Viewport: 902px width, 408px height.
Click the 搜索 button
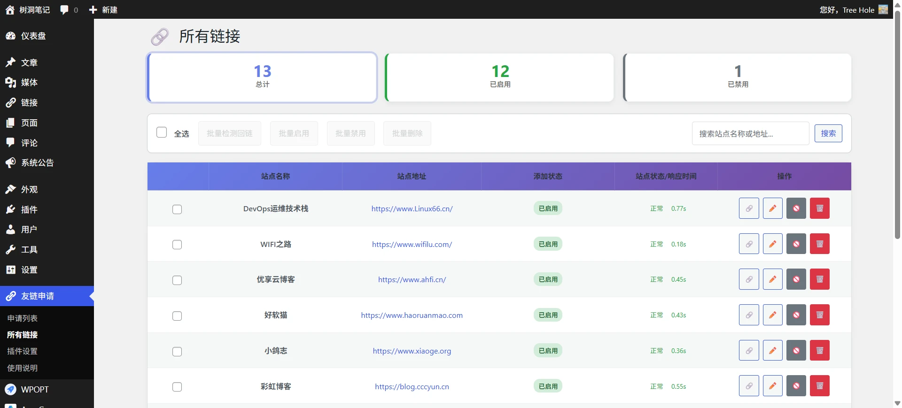828,133
